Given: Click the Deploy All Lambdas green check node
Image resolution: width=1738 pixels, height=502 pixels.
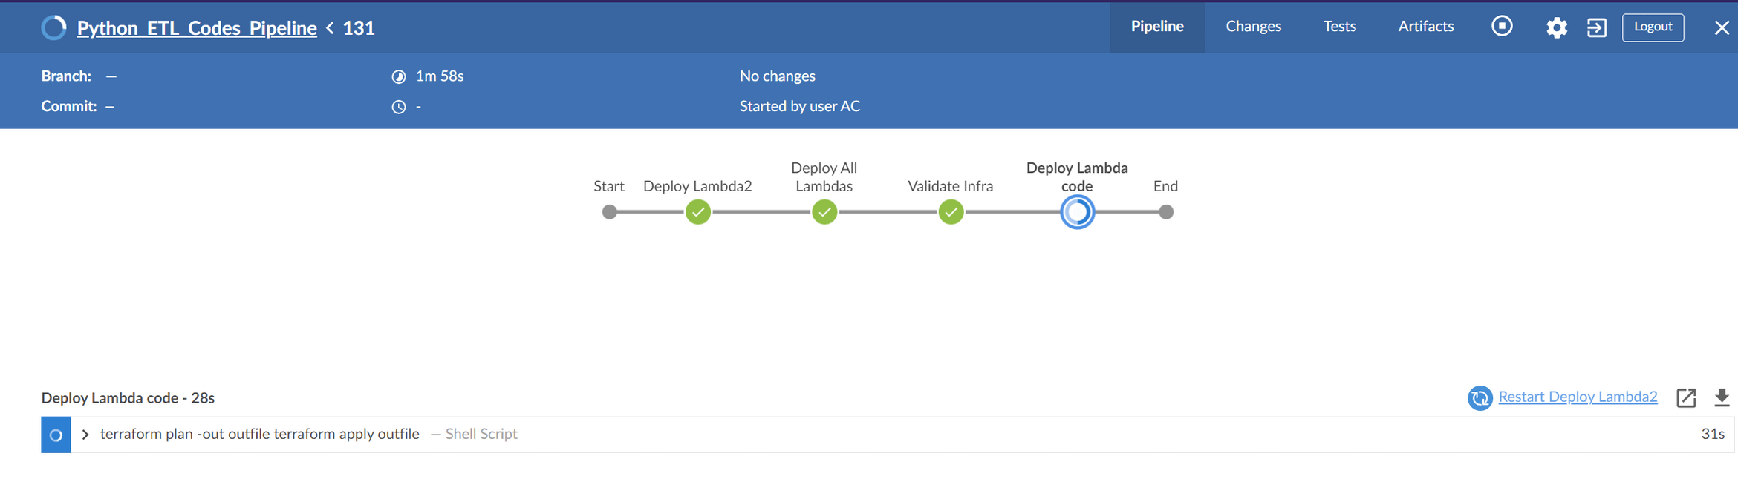Looking at the screenshot, I should [824, 212].
